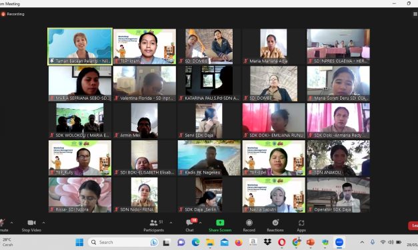Screen dimensions: 418x250
Task: Select the Kadis PK Nagekeo video tile
Action: pyautogui.click(x=209, y=158)
